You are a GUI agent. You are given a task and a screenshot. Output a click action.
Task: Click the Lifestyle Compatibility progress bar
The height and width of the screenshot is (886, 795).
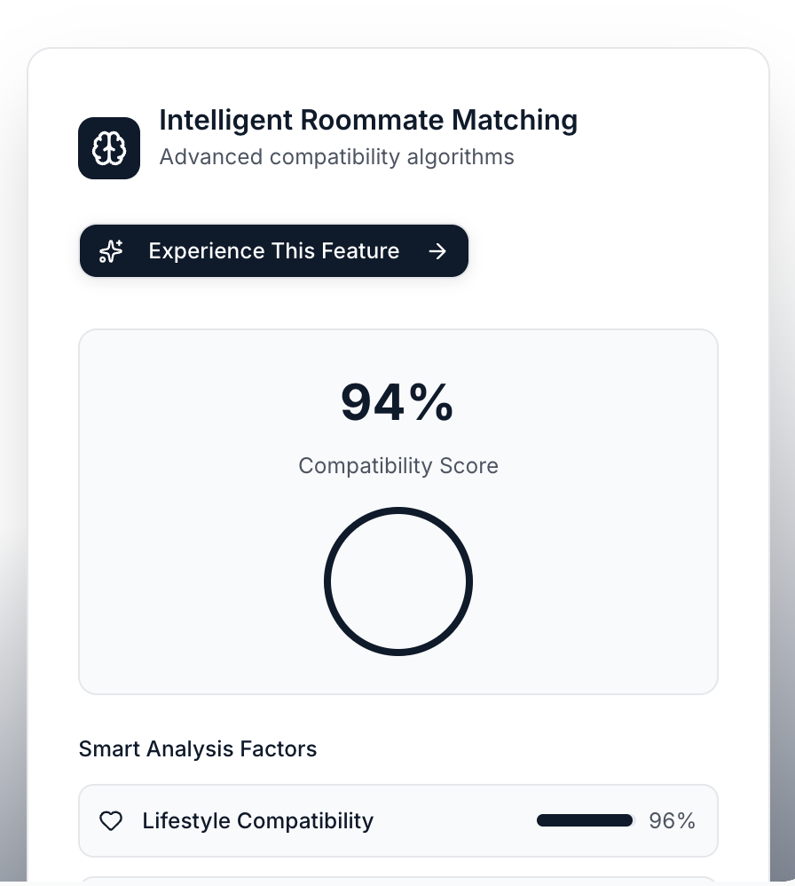tap(584, 821)
